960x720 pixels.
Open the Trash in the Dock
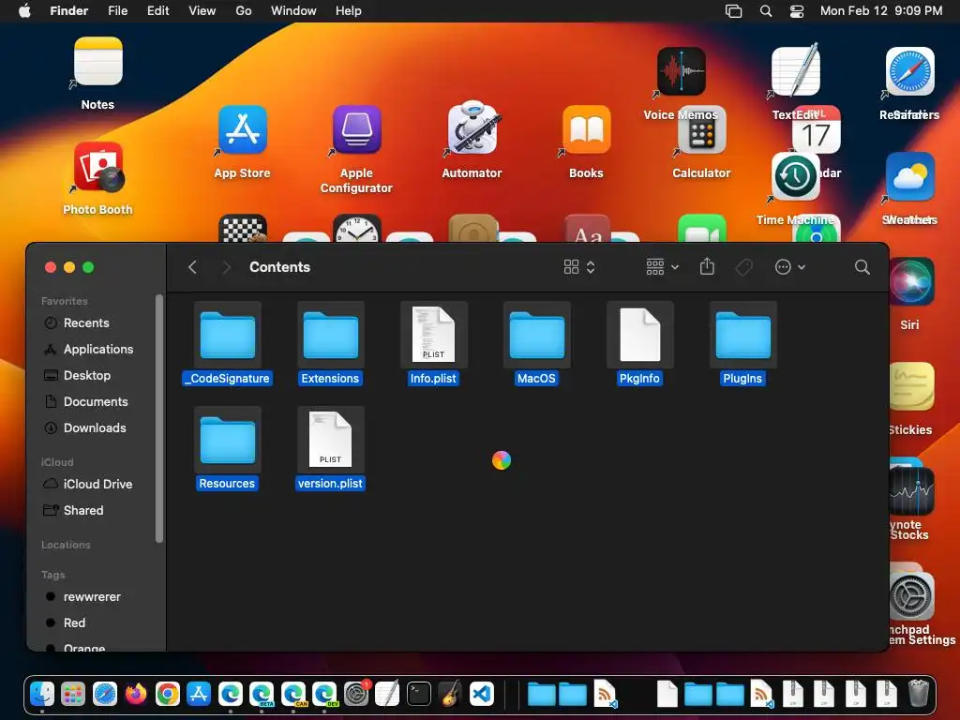918,694
